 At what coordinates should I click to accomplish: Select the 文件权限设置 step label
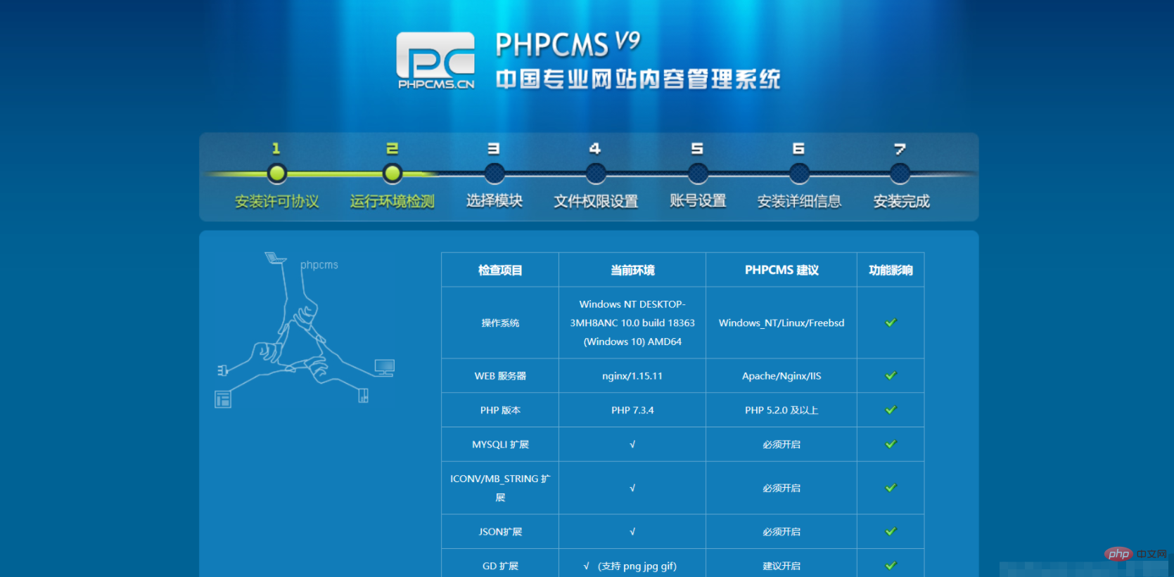(596, 202)
